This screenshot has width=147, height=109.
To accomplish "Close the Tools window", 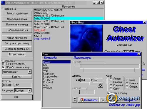I will coord(139,54).
